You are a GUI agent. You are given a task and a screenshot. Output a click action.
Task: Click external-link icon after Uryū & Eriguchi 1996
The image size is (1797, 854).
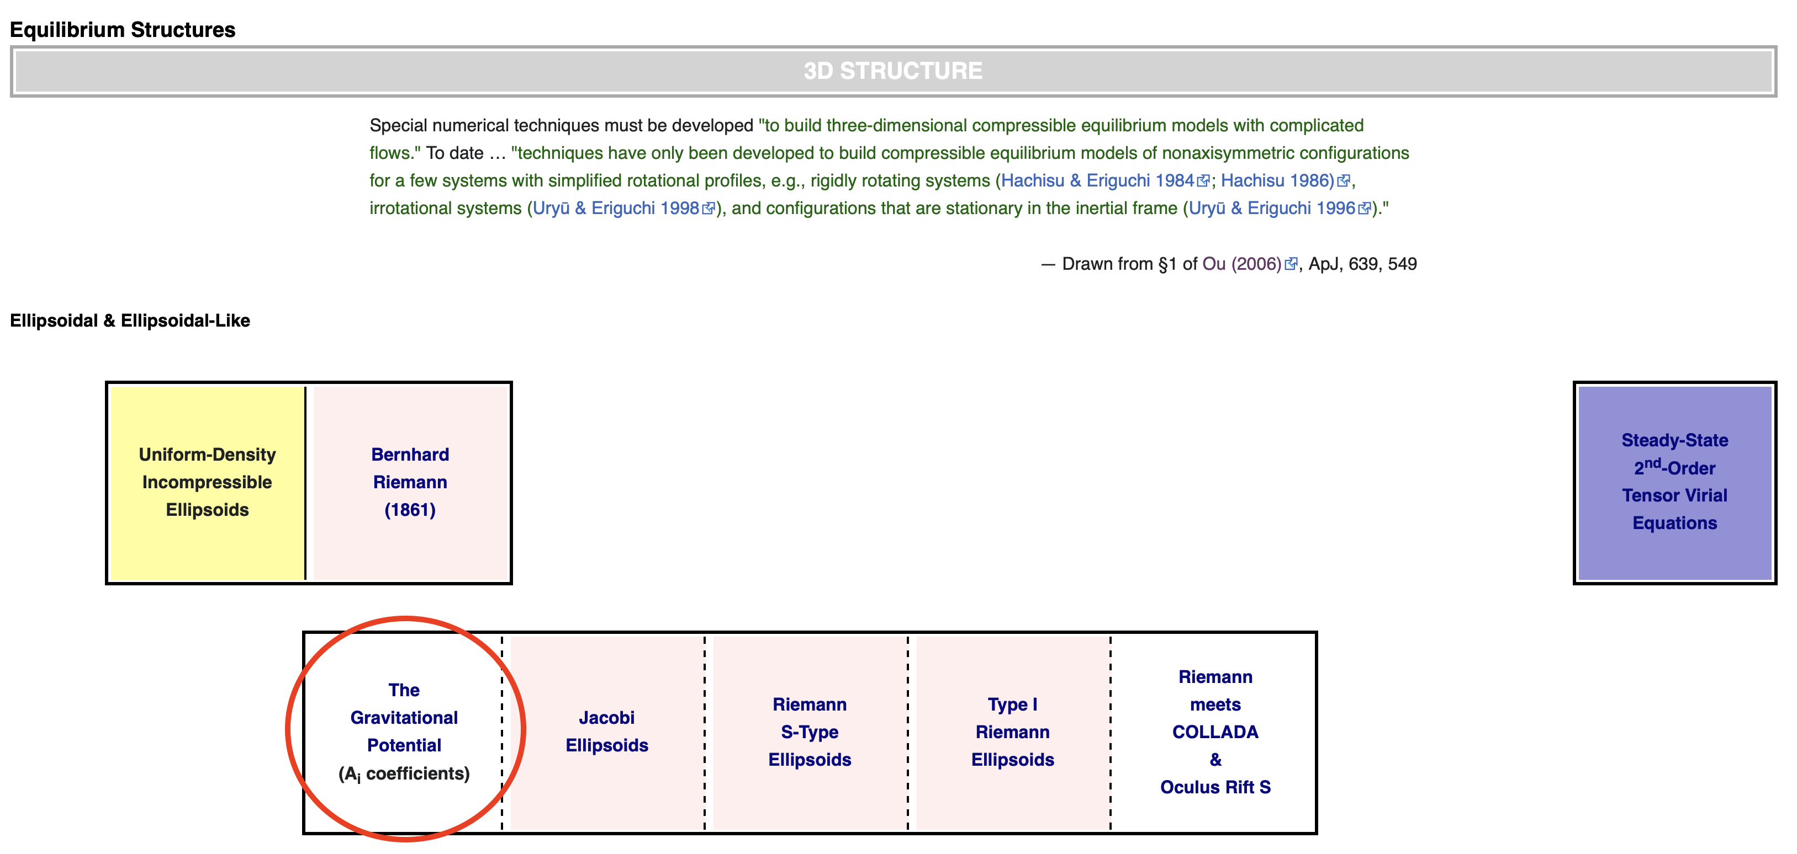[1365, 209]
